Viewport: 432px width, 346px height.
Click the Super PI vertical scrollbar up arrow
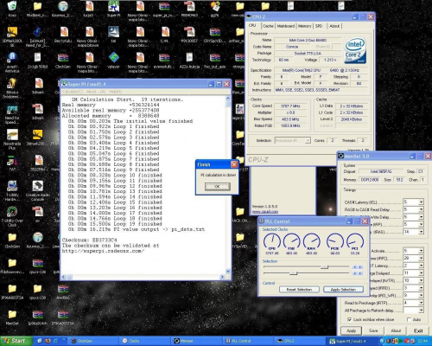click(x=228, y=99)
